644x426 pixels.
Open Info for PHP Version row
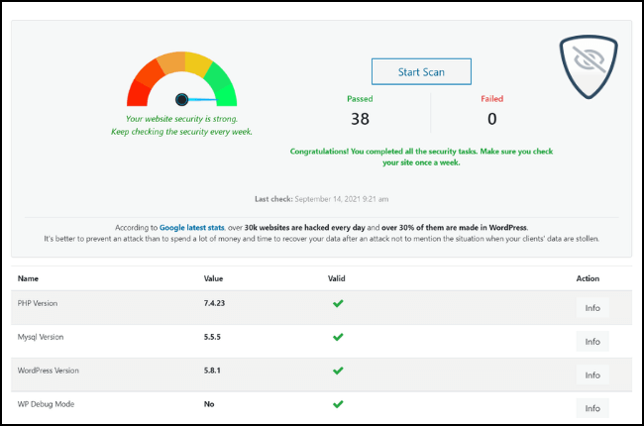point(591,308)
